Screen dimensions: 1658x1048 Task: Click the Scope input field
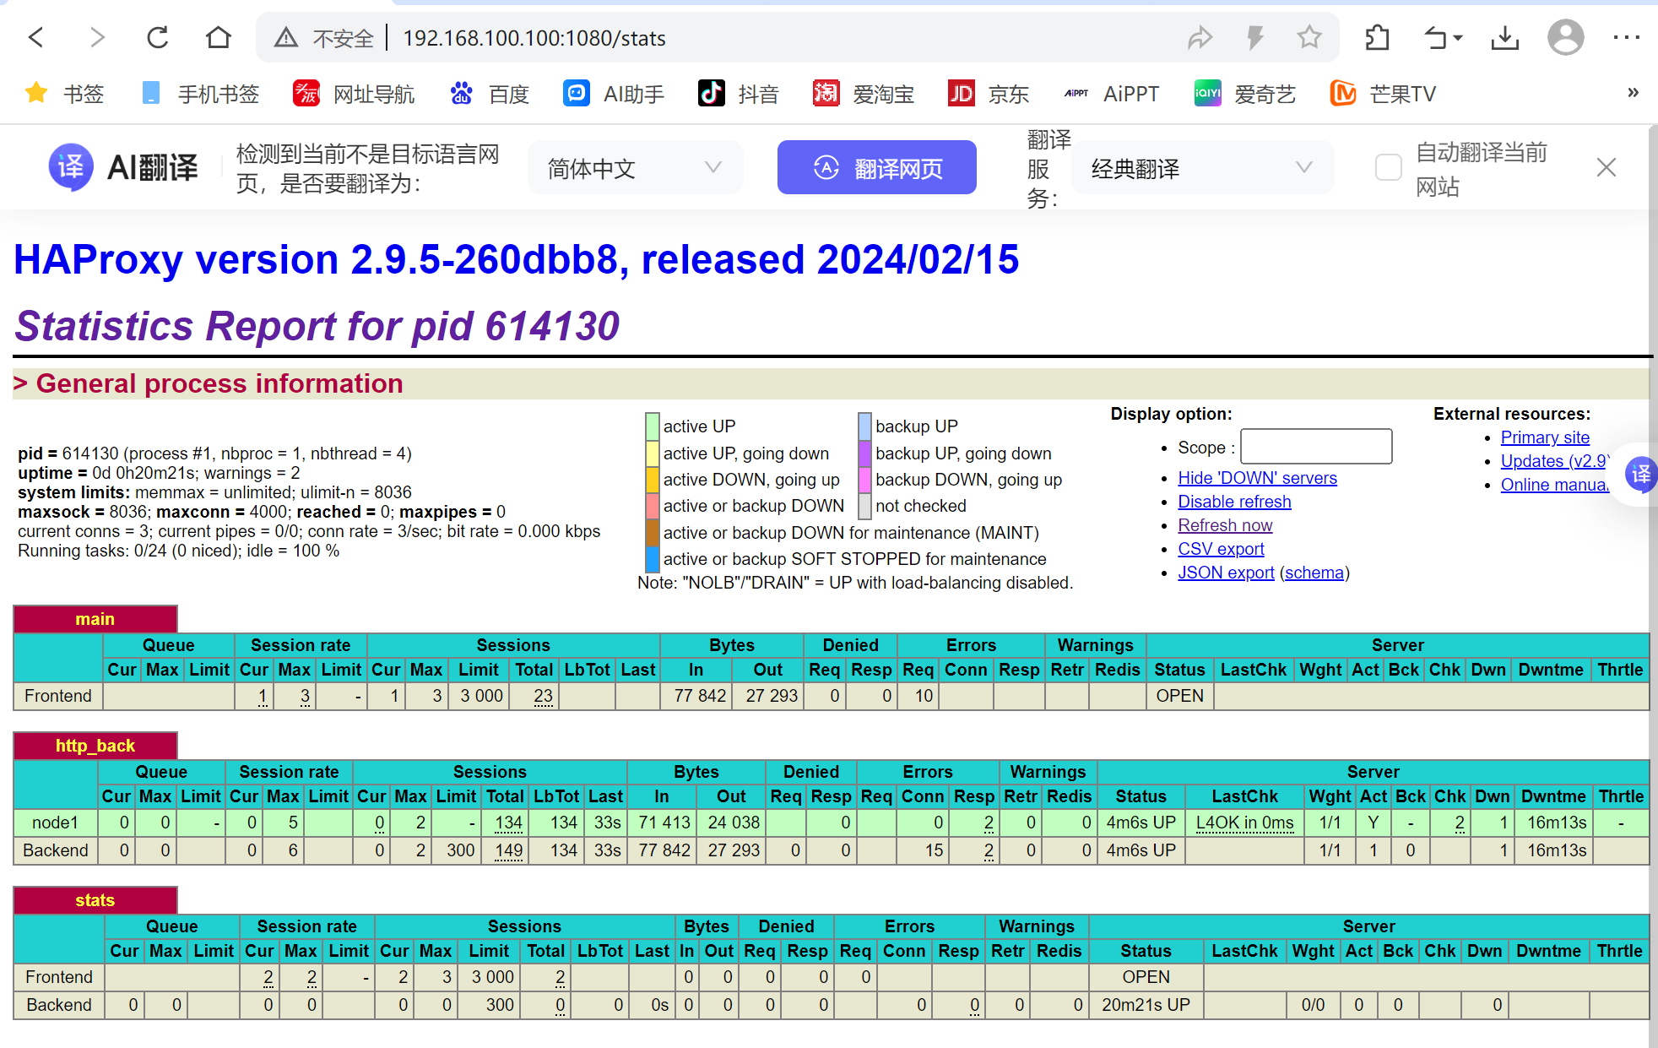pos(1316,447)
